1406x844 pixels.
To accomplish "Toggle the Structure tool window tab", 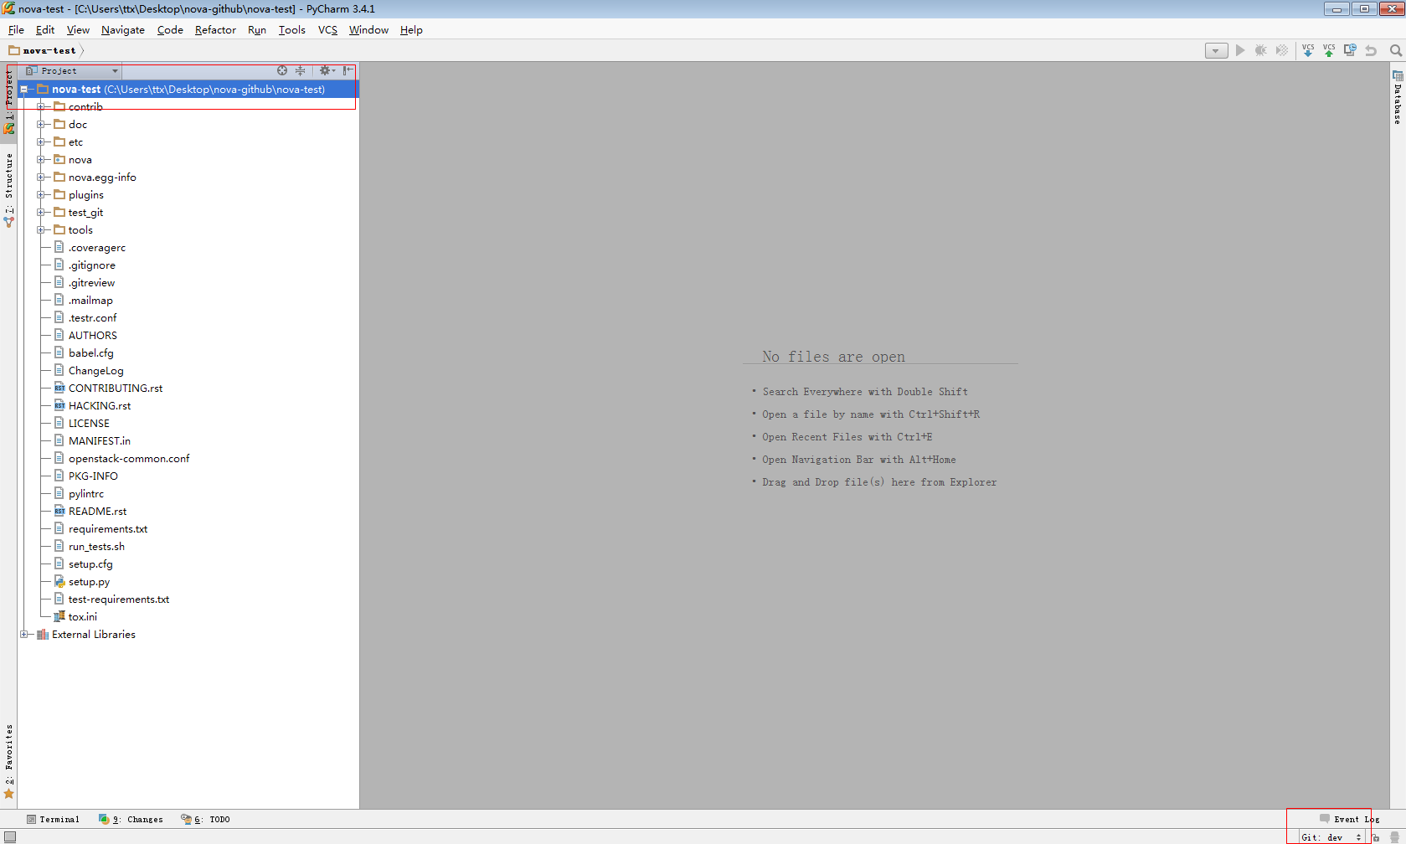I will tap(8, 190).
